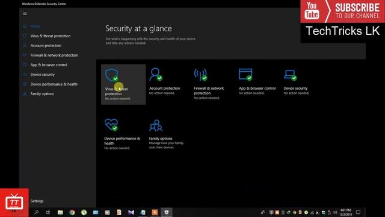Open the green phone app on taskbar
This screenshot has height=217, width=385.
[x=84, y=212]
